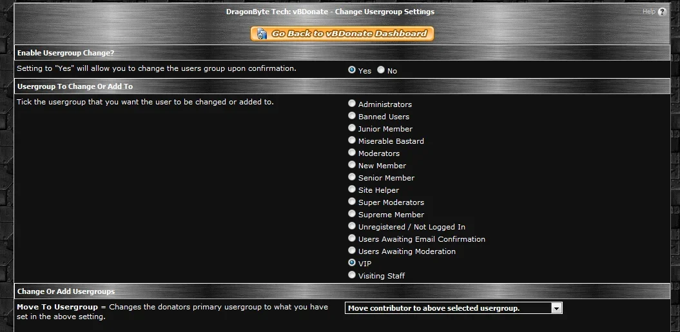Click the Enable Usergroup Change? section header

point(342,53)
